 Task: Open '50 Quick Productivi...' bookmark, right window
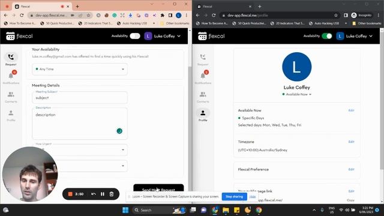pos(250,23)
